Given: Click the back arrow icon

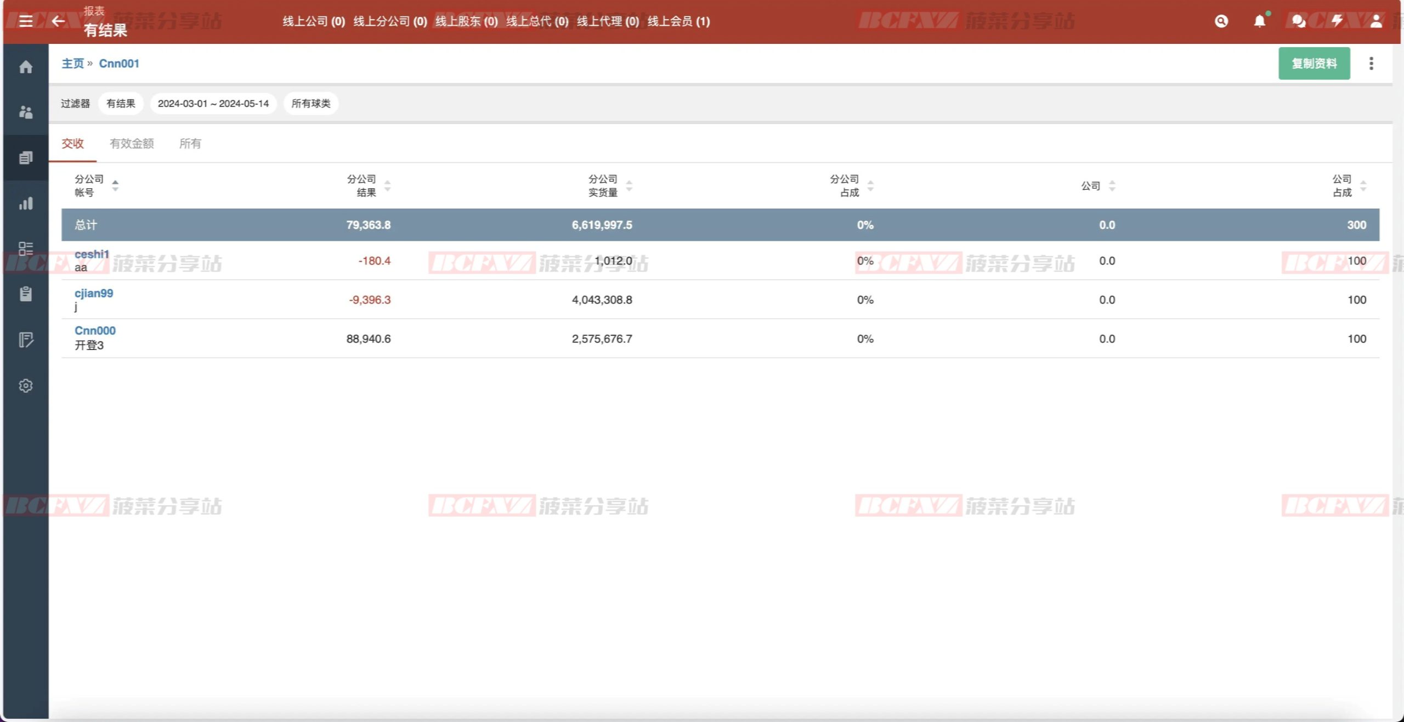Looking at the screenshot, I should tap(58, 21).
